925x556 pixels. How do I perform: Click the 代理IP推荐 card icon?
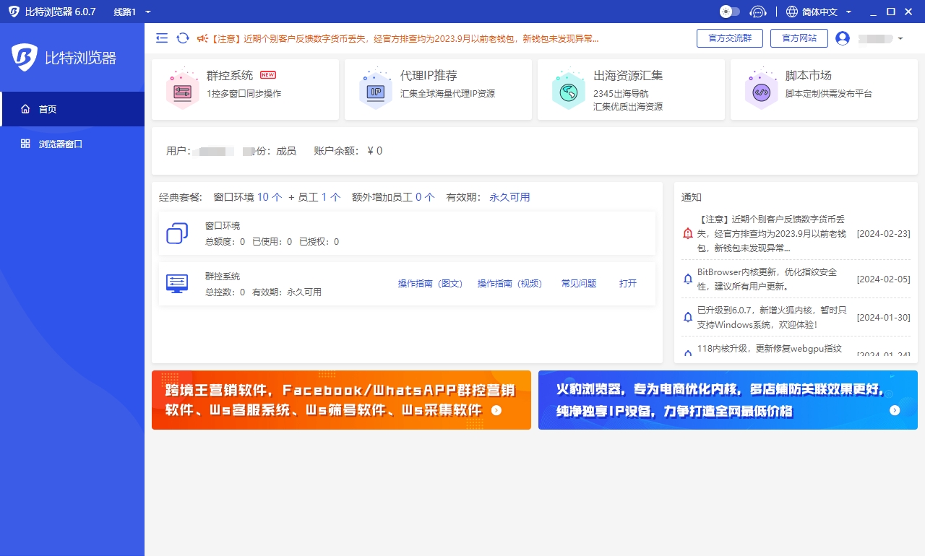pos(376,89)
